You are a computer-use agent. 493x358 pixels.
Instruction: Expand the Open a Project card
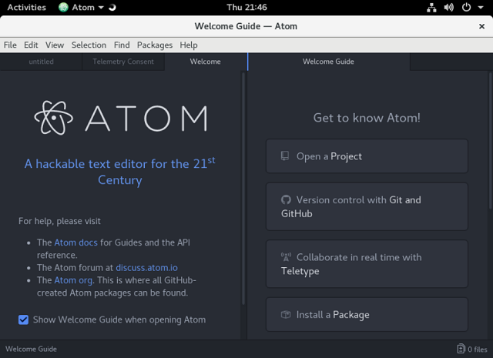[x=367, y=156]
